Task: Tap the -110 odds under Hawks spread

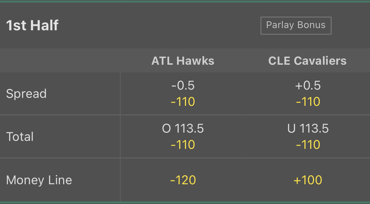Action: tap(182, 101)
